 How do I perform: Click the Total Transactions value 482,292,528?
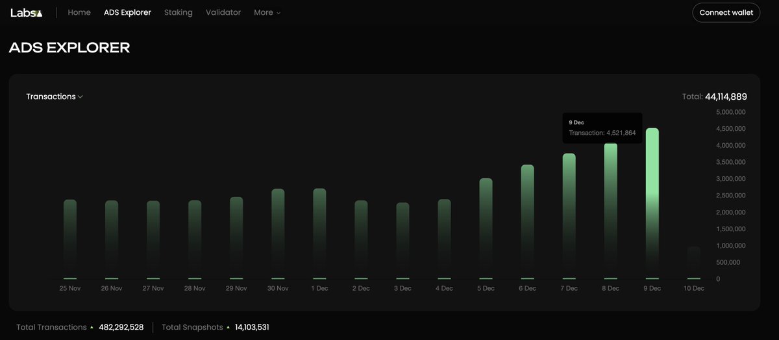click(121, 327)
